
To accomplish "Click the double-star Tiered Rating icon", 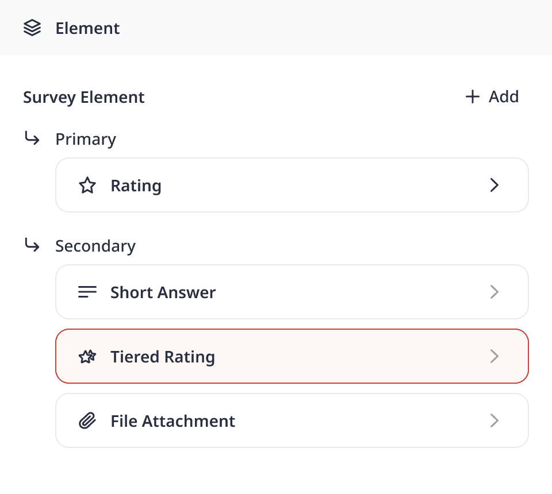I will pyautogui.click(x=87, y=357).
